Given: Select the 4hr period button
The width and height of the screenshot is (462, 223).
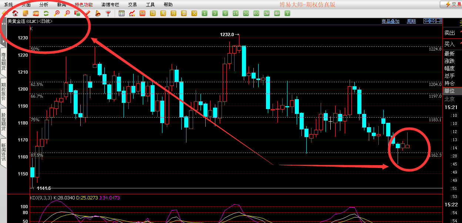Looking at the screenshot, I should point(277,13).
